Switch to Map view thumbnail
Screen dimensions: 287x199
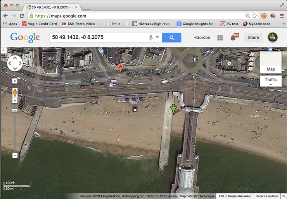click(271, 62)
